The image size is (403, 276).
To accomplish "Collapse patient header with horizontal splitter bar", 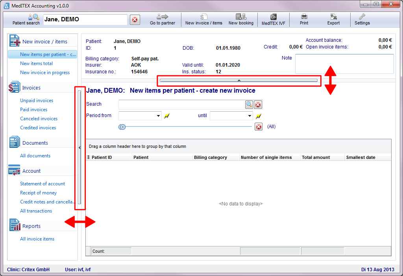I will click(239, 80).
